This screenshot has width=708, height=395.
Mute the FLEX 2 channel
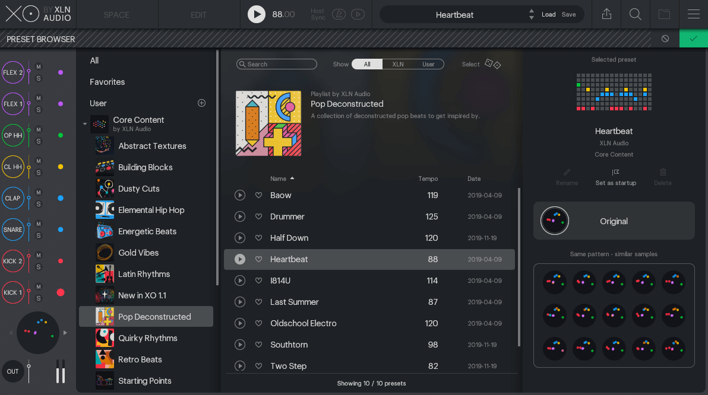pyautogui.click(x=39, y=66)
